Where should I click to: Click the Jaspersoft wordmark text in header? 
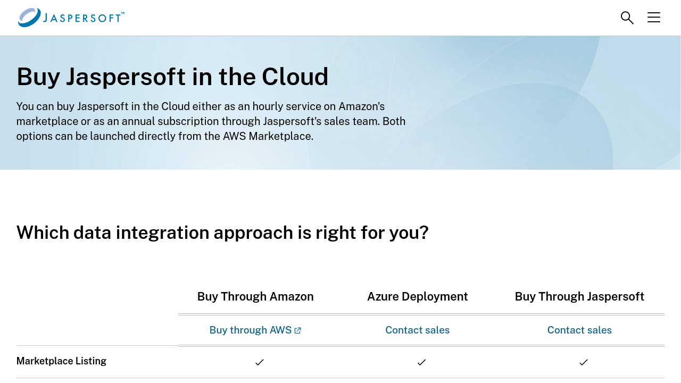click(84, 18)
